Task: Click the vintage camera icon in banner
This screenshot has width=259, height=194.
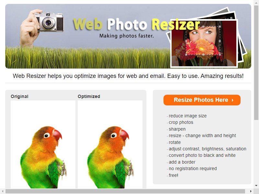Action: [49, 22]
